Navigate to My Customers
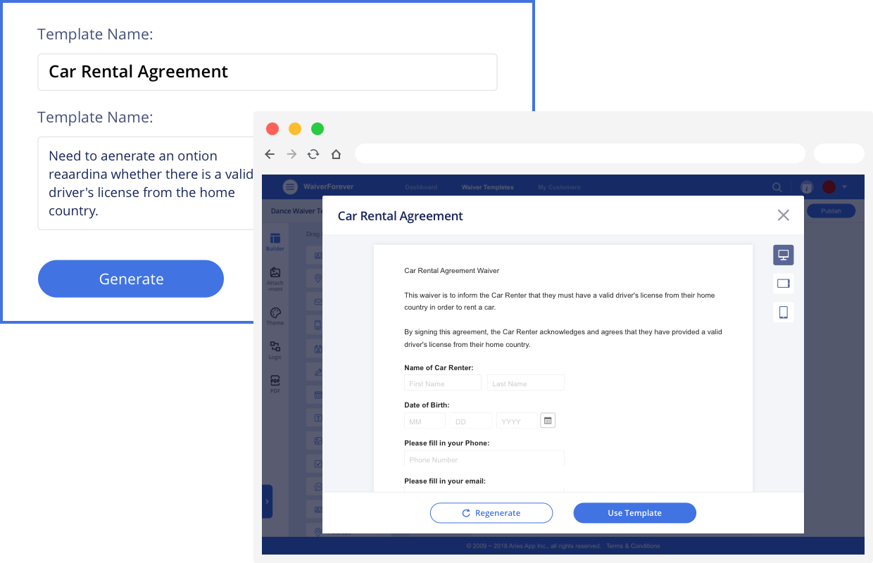The image size is (873, 563). click(x=559, y=187)
